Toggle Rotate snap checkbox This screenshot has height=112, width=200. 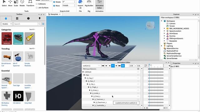[x=54, y=2]
